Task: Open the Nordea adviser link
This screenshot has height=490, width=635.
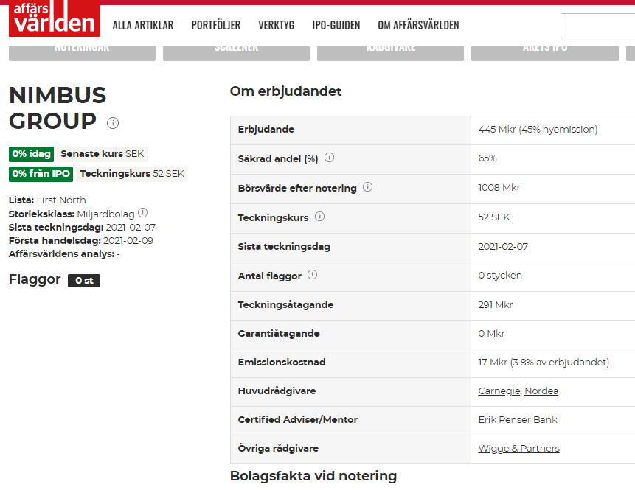Action: 542,391
